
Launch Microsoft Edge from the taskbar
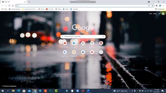pyautogui.click(x=19, y=91)
